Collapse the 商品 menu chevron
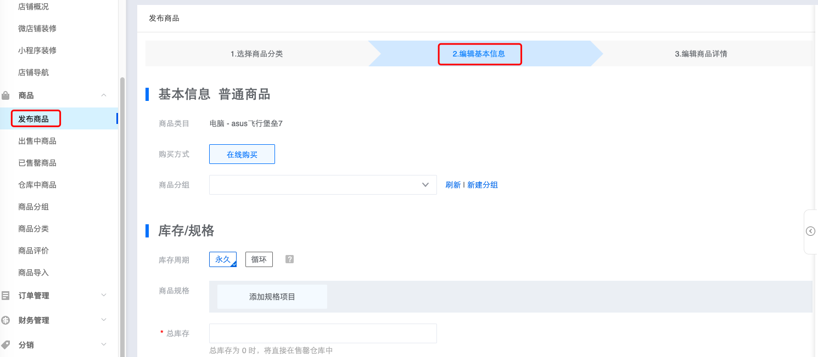Screen dimensions: 818x357 [x=104, y=95]
